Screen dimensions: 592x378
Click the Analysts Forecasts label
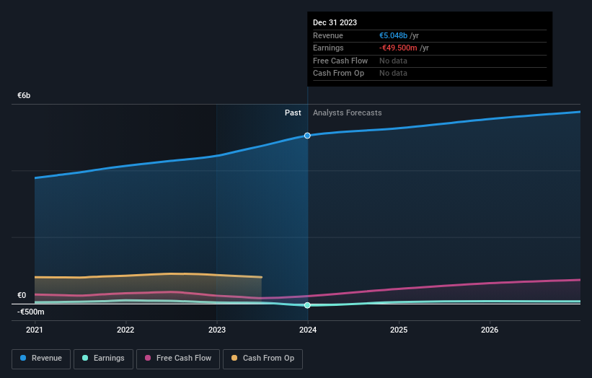[x=347, y=113]
